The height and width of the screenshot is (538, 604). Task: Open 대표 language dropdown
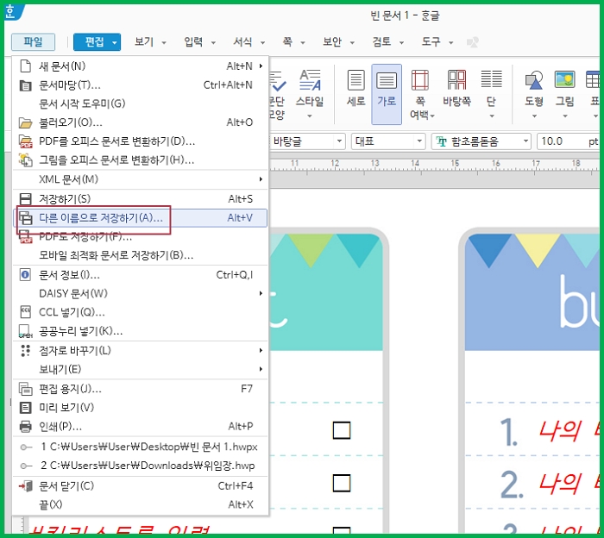(419, 141)
